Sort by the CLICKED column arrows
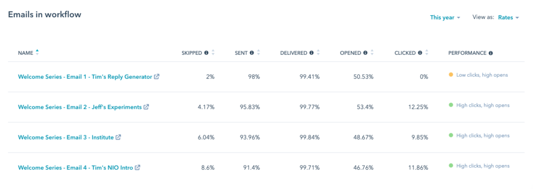 427,53
